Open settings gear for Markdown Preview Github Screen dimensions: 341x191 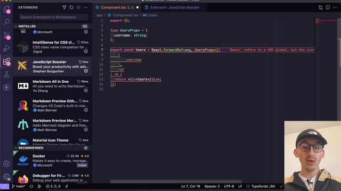pos(86,110)
